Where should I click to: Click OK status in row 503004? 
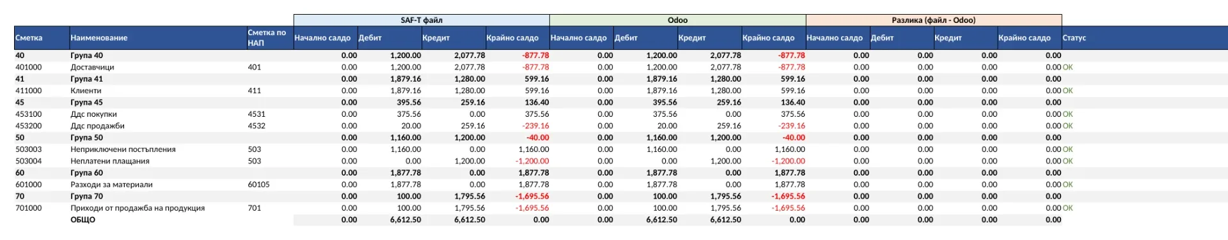pyautogui.click(x=1068, y=161)
